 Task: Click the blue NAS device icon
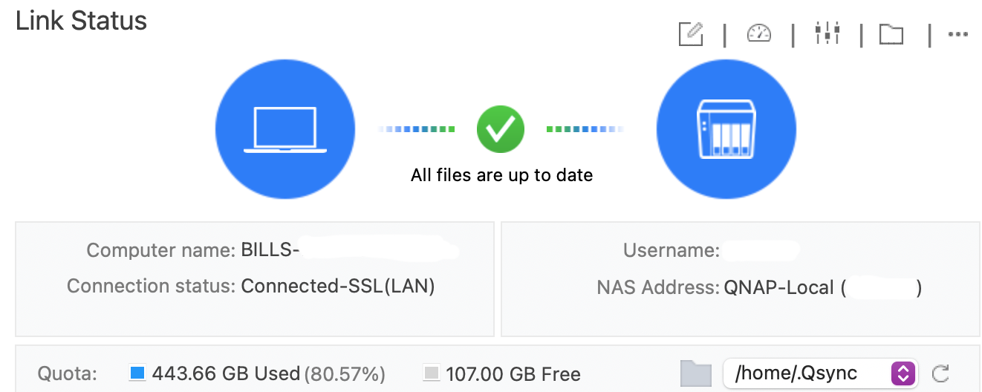726,129
